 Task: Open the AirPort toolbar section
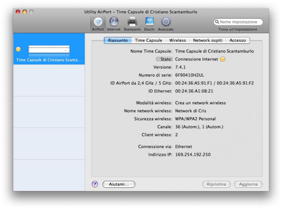coord(98,24)
